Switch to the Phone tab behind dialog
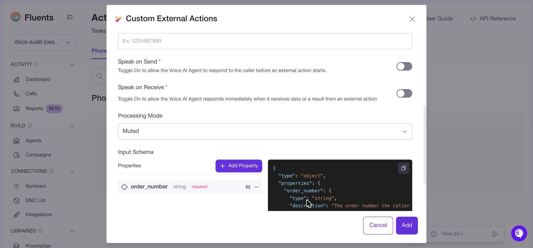The image size is (533, 248). pyautogui.click(x=99, y=51)
